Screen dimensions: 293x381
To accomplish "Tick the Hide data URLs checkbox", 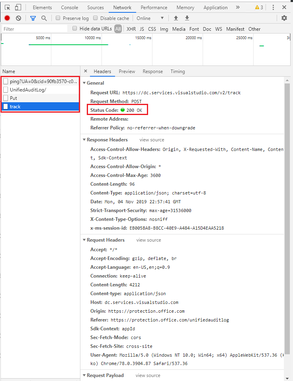I will point(75,28).
